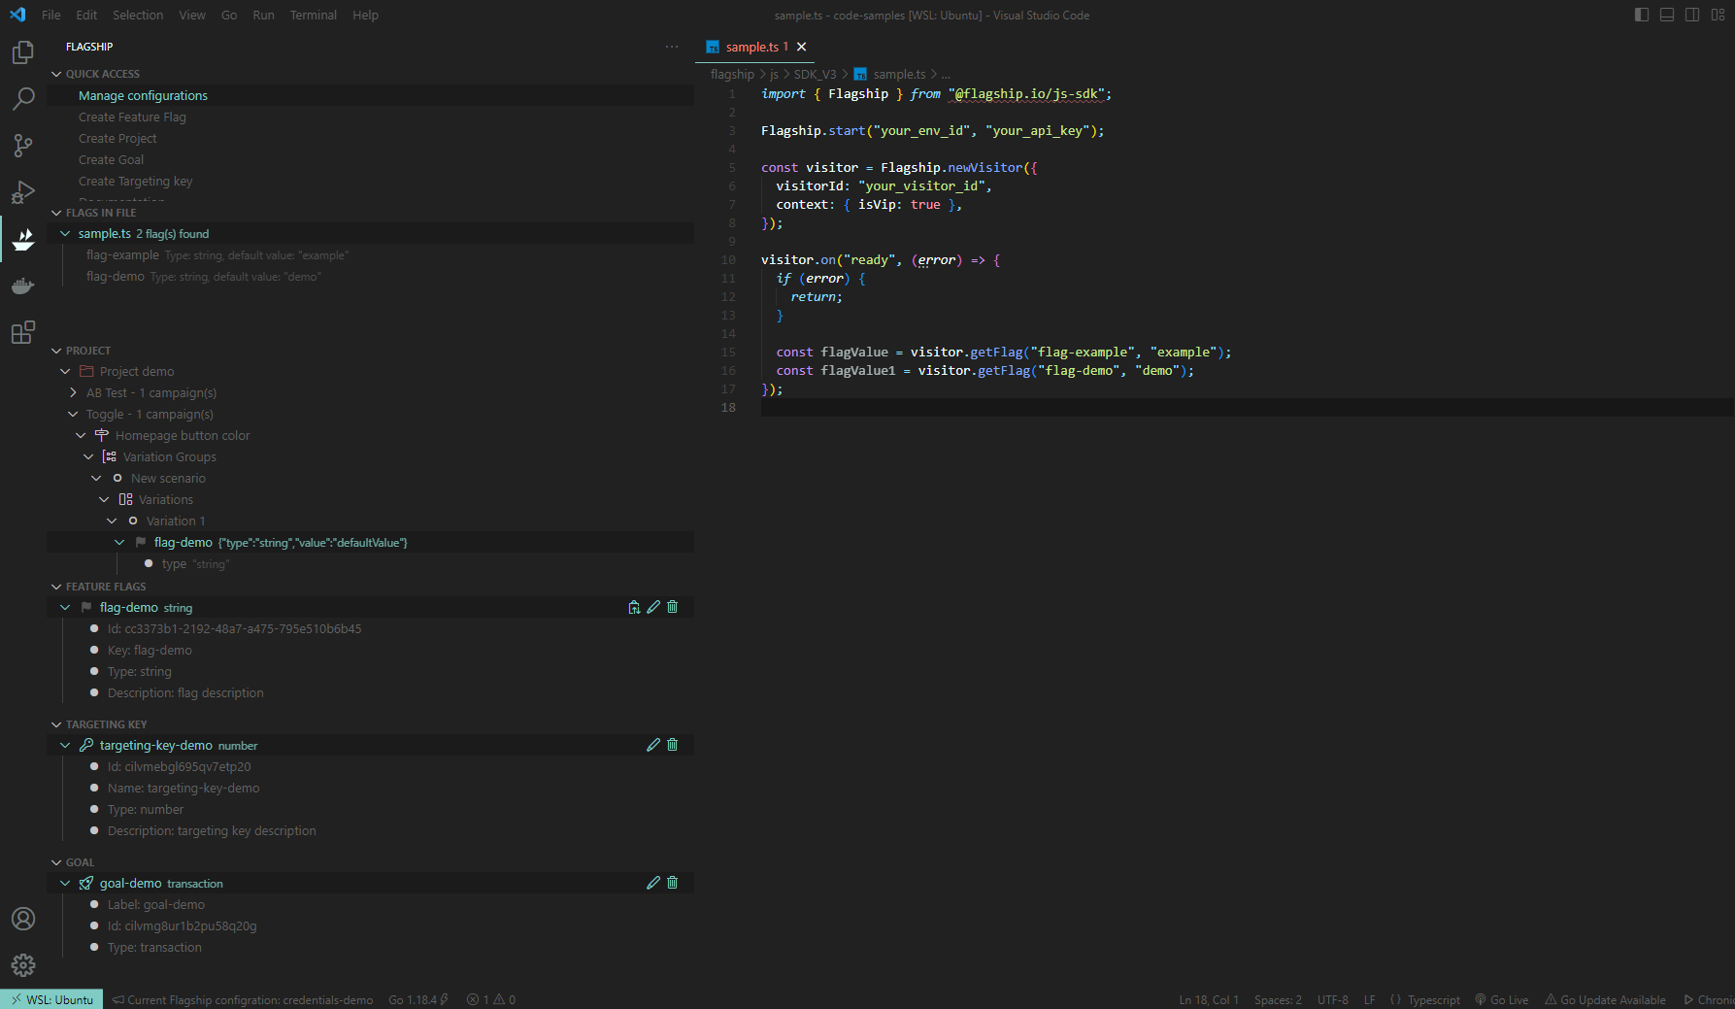
Task: Open the View menu
Action: (192, 15)
